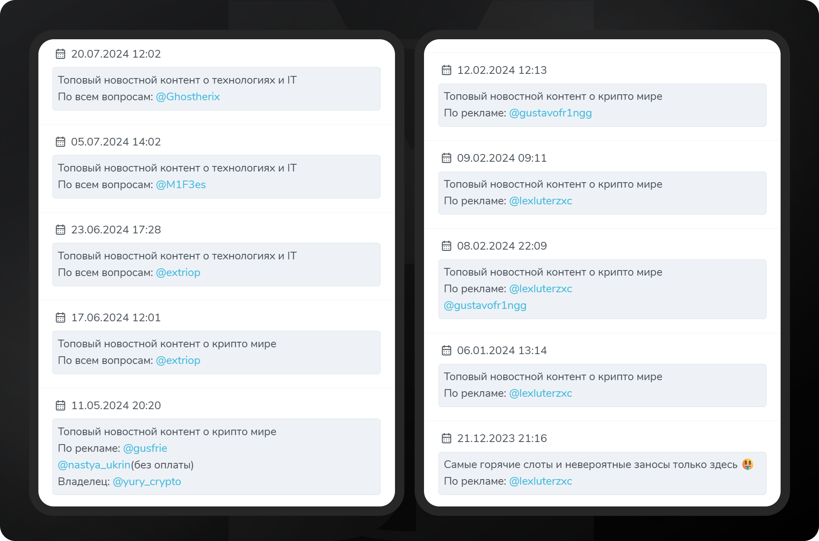
Task: Open owner link @yury_crypto
Action: point(147,482)
